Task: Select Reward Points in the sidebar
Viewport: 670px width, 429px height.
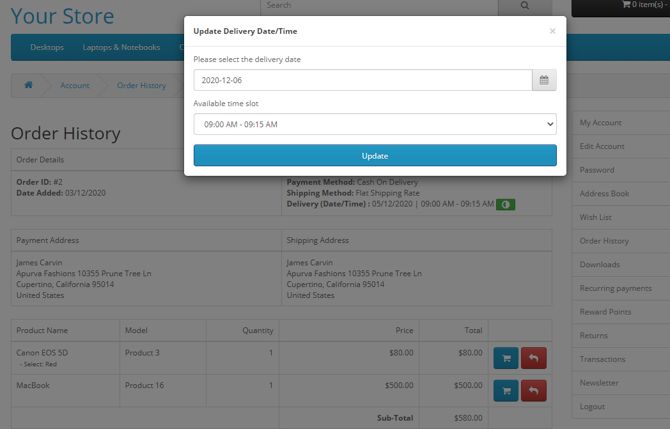Action: click(605, 312)
